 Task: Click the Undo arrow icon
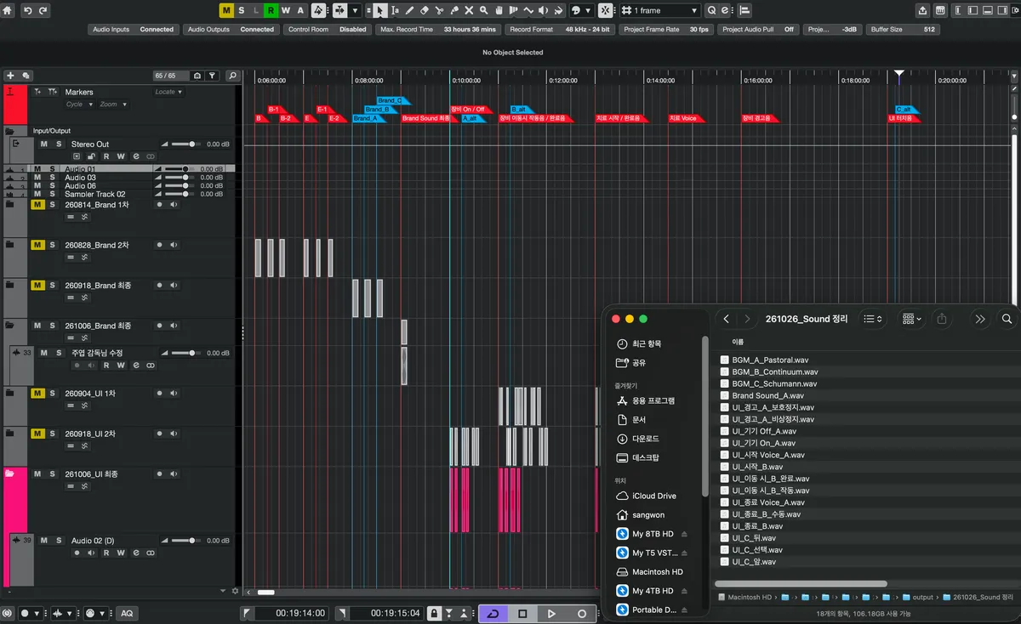point(27,10)
